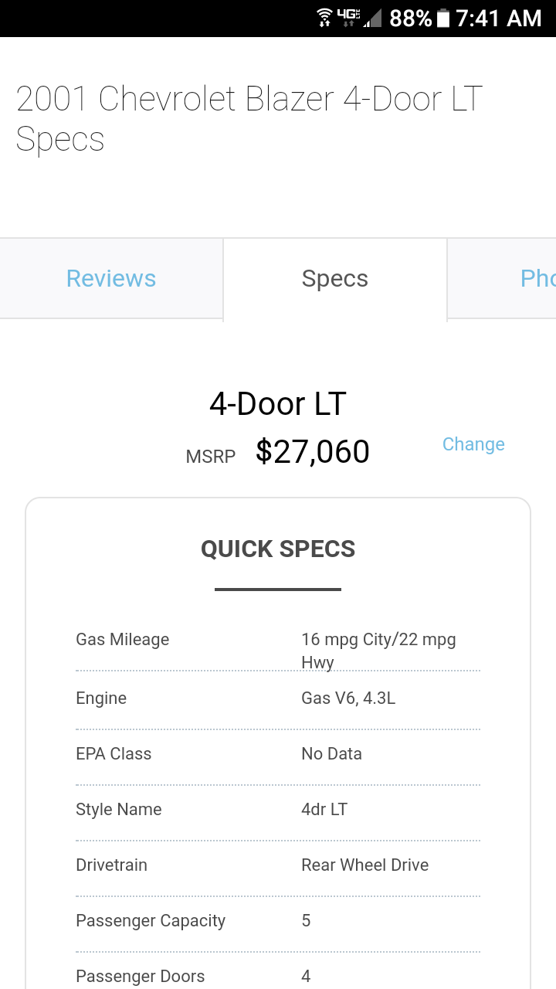This screenshot has height=989, width=556.
Task: Select the Engine spec row
Action: [278, 698]
